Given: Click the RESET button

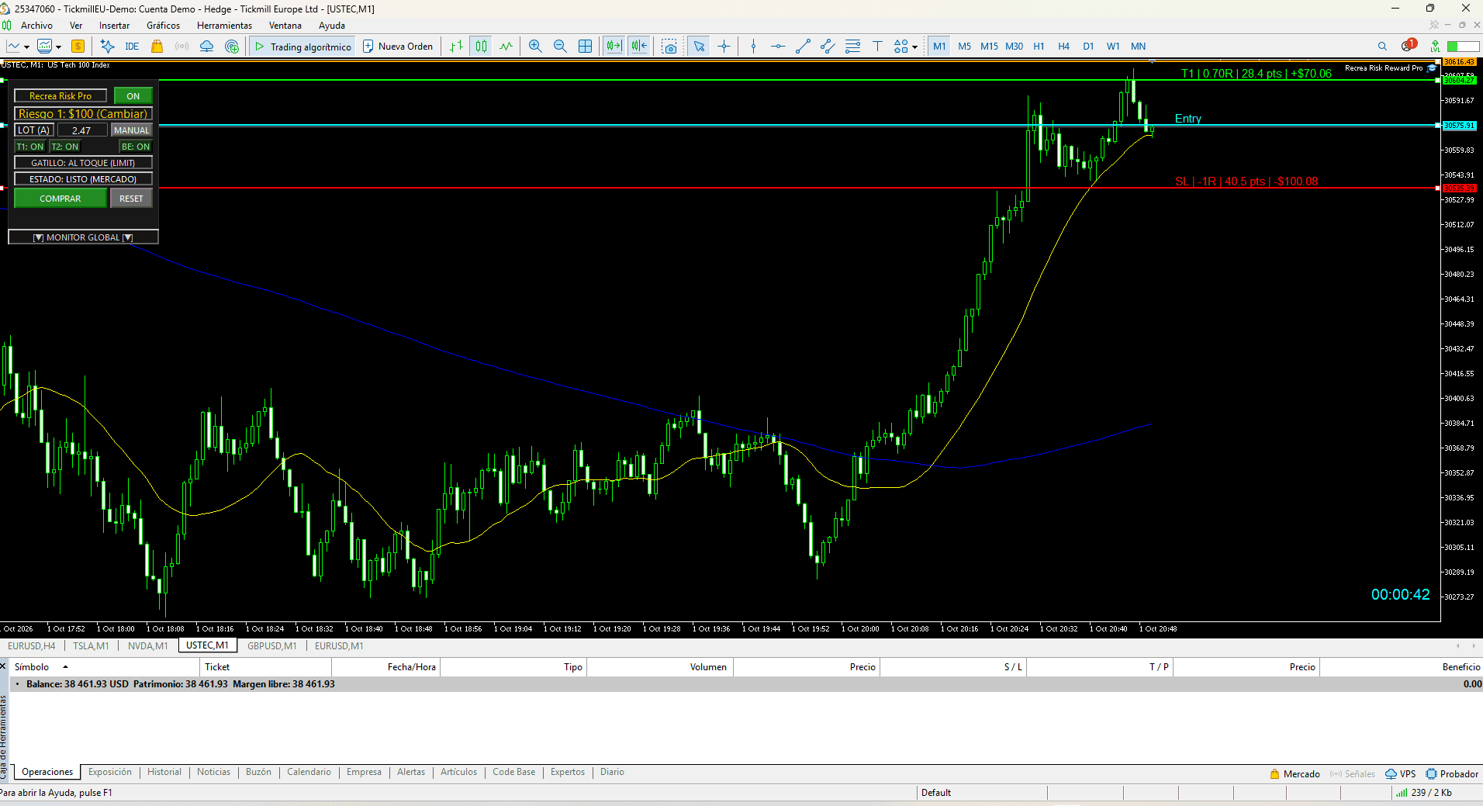Looking at the screenshot, I should (x=131, y=199).
